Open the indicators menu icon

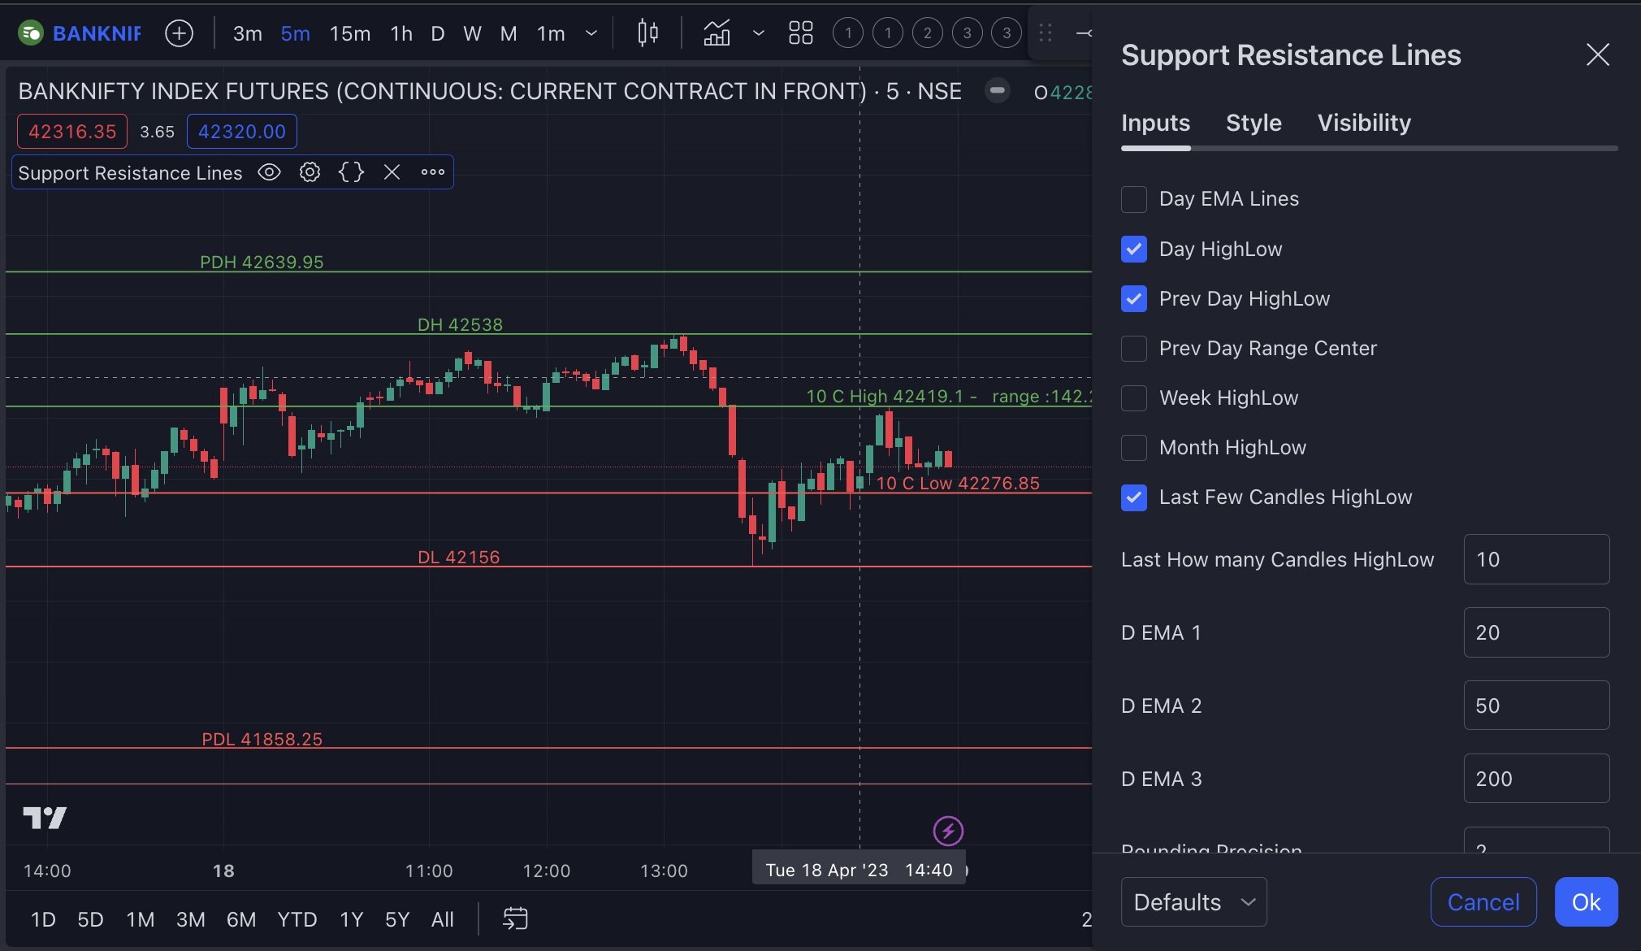click(717, 33)
